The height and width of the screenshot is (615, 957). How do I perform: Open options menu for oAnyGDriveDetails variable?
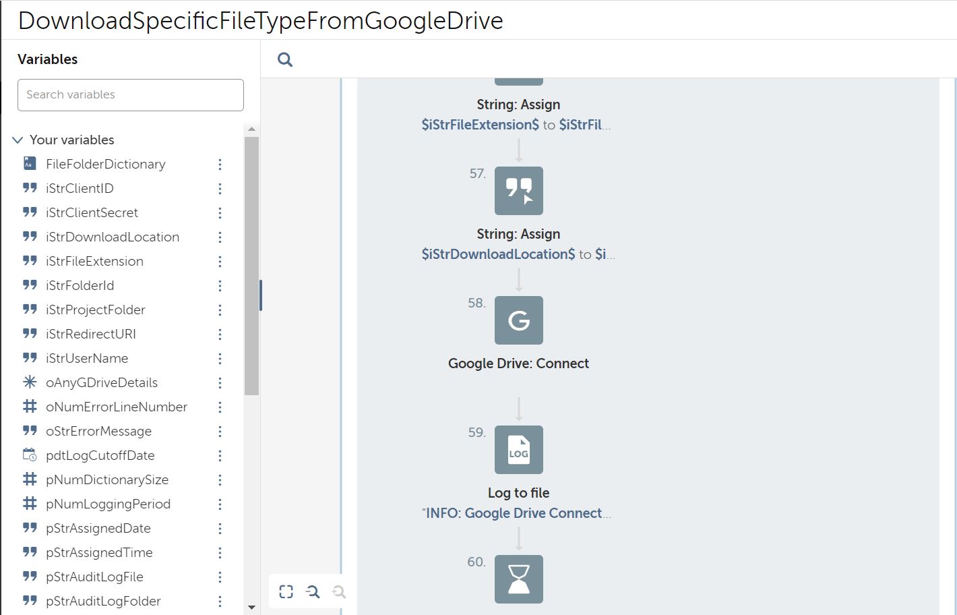coord(220,383)
